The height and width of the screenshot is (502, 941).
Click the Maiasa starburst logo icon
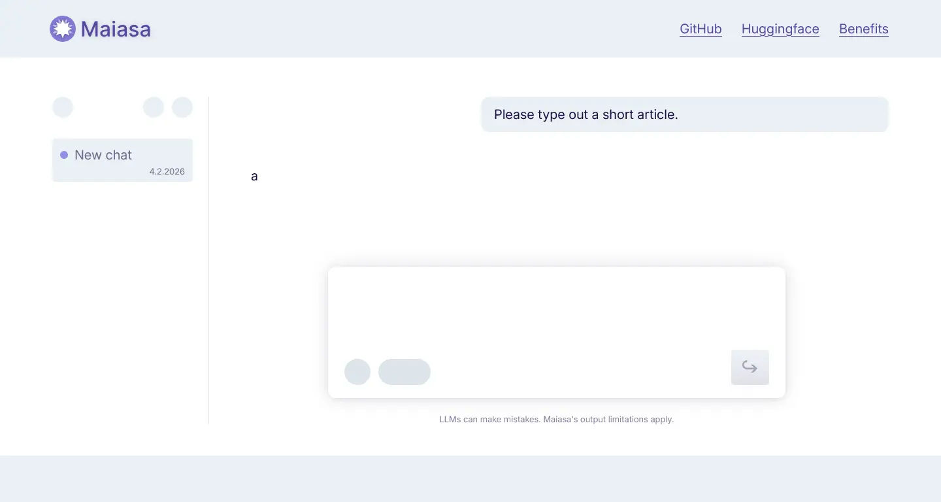(63, 29)
